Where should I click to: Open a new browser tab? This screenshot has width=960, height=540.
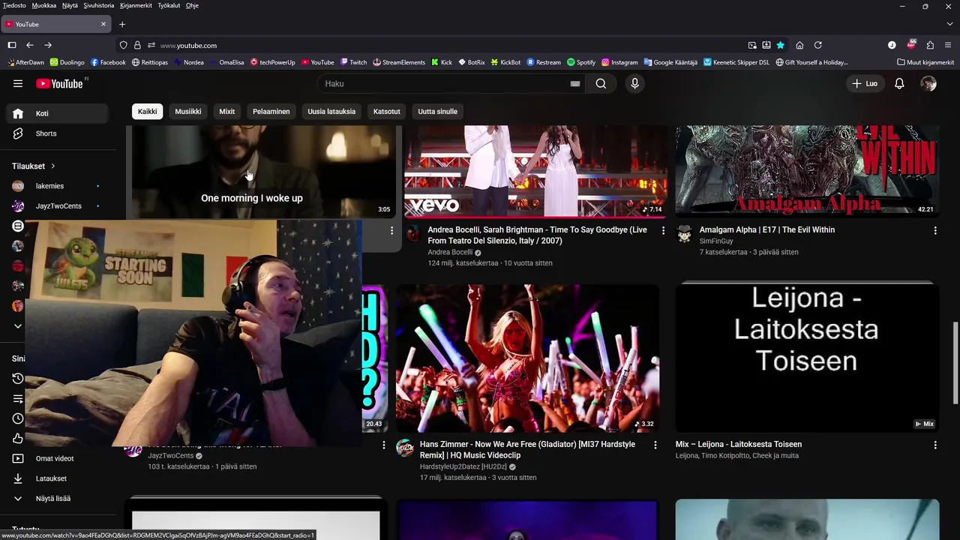(x=122, y=24)
